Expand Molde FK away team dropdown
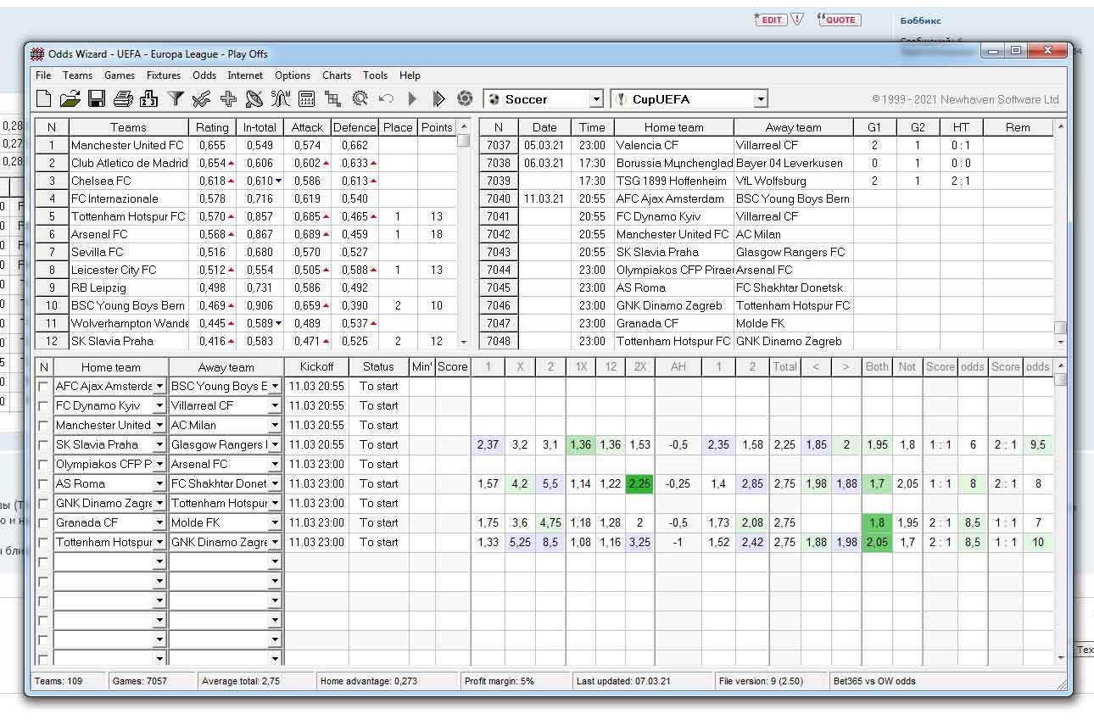Screen dimensions: 1094x720 click(275, 522)
